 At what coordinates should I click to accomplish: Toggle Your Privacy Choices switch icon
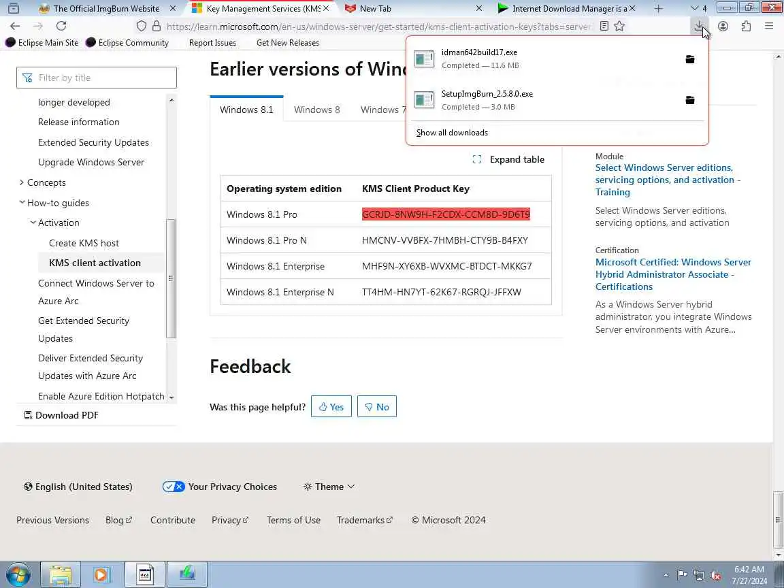[x=174, y=487]
